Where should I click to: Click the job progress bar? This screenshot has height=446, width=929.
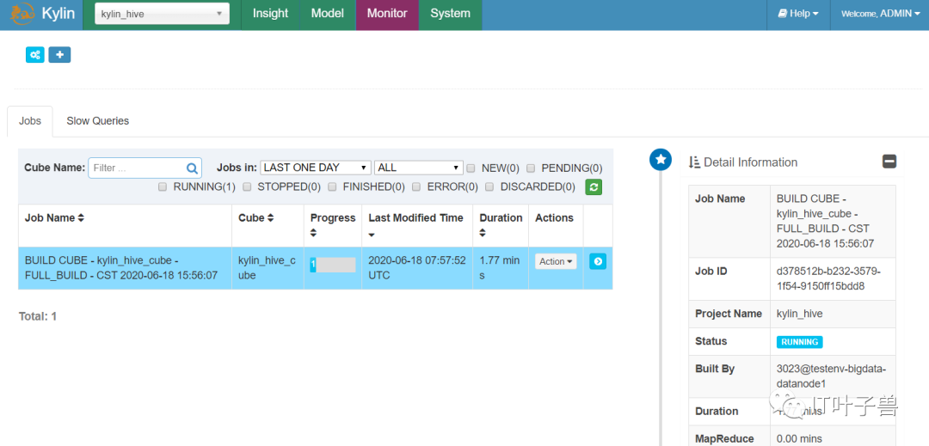[333, 265]
